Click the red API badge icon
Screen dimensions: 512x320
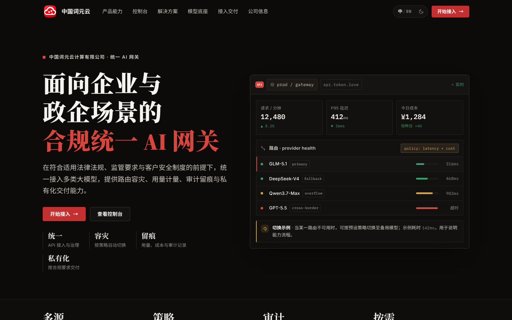260,85
